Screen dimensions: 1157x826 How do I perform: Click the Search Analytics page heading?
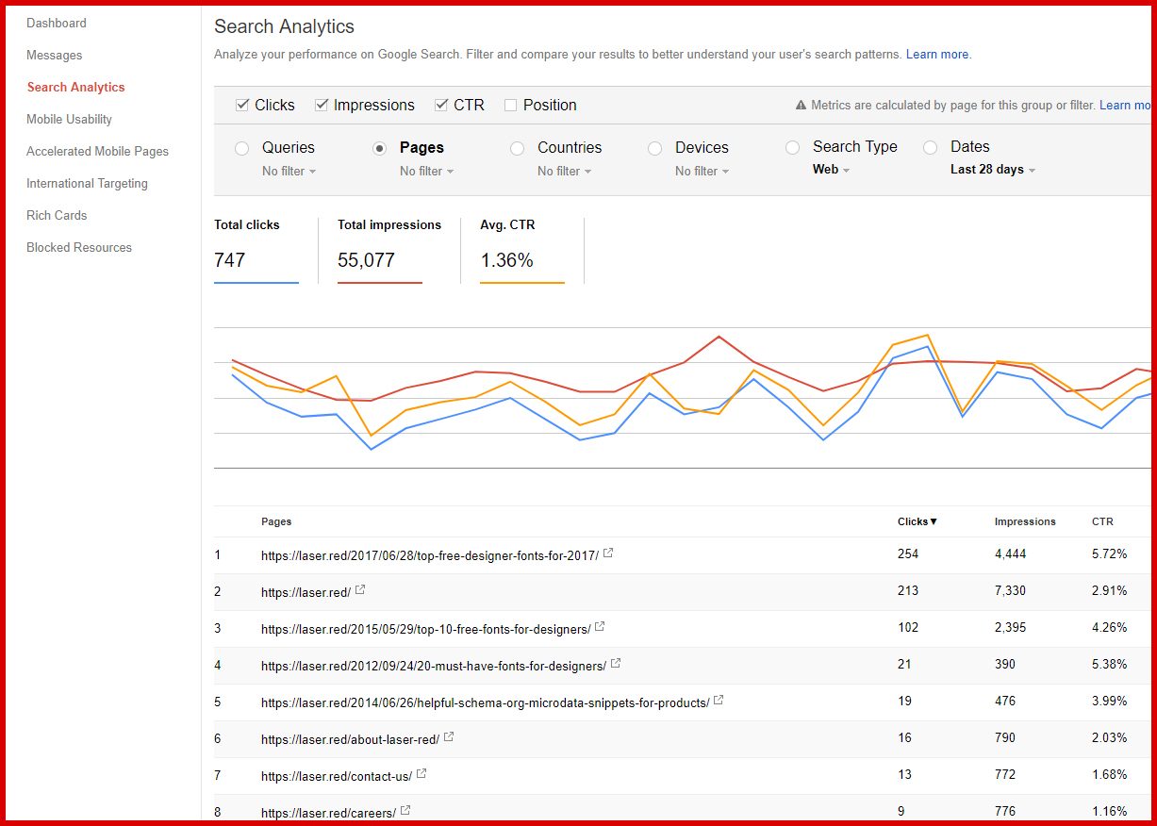285,26
